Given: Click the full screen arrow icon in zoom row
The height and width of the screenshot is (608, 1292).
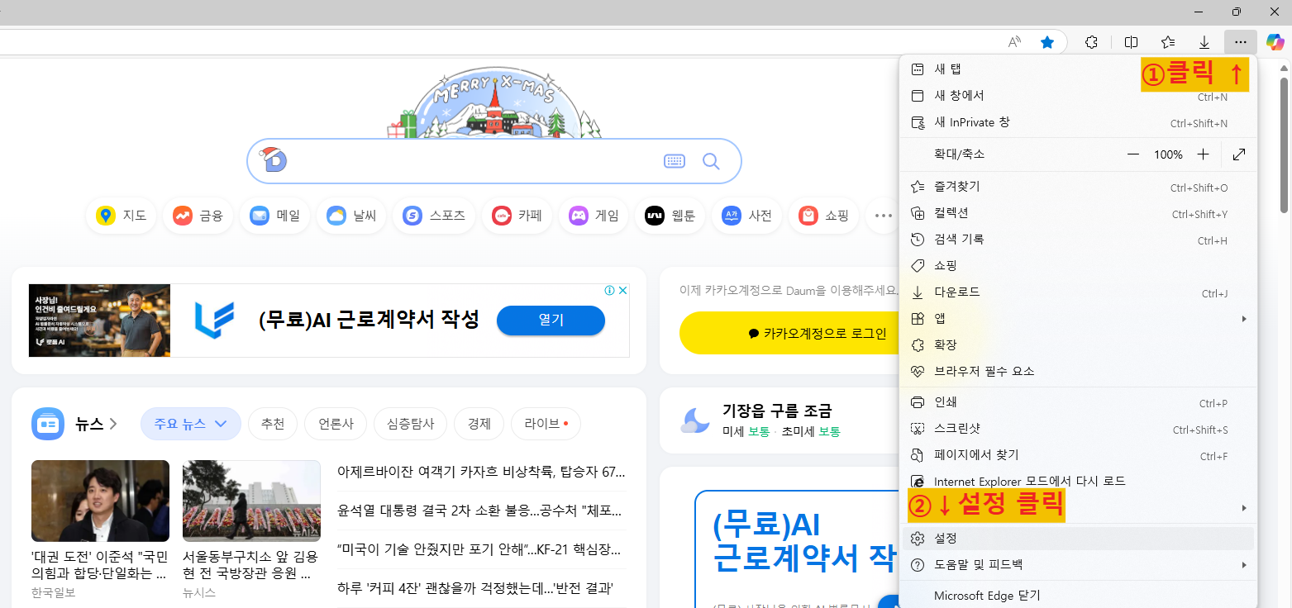Looking at the screenshot, I should click(1239, 154).
